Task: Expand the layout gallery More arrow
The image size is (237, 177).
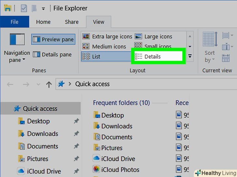Action: (x=190, y=56)
